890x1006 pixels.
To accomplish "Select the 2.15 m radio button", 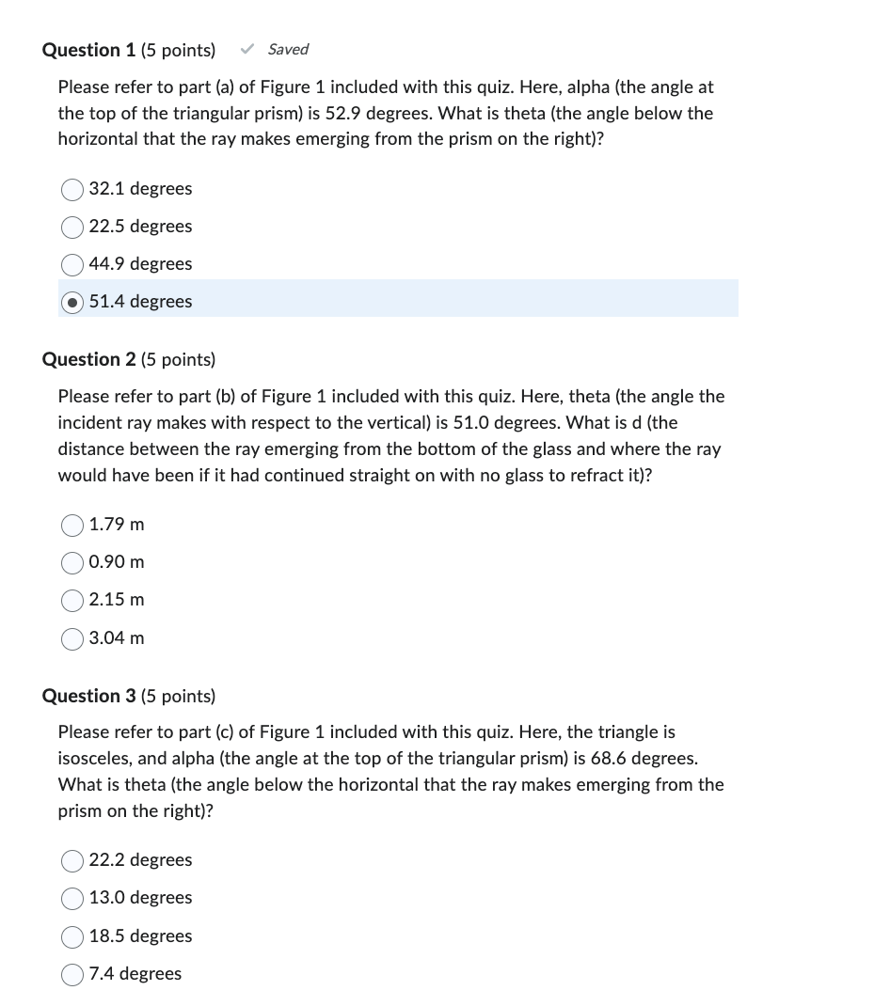I will pos(72,601).
